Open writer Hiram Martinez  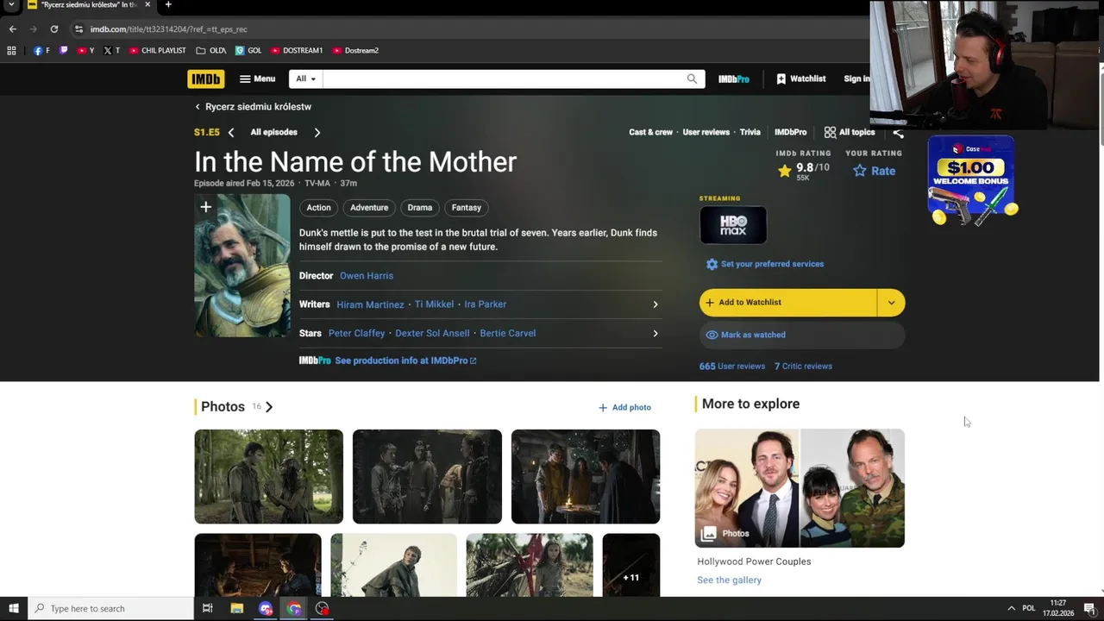(370, 304)
